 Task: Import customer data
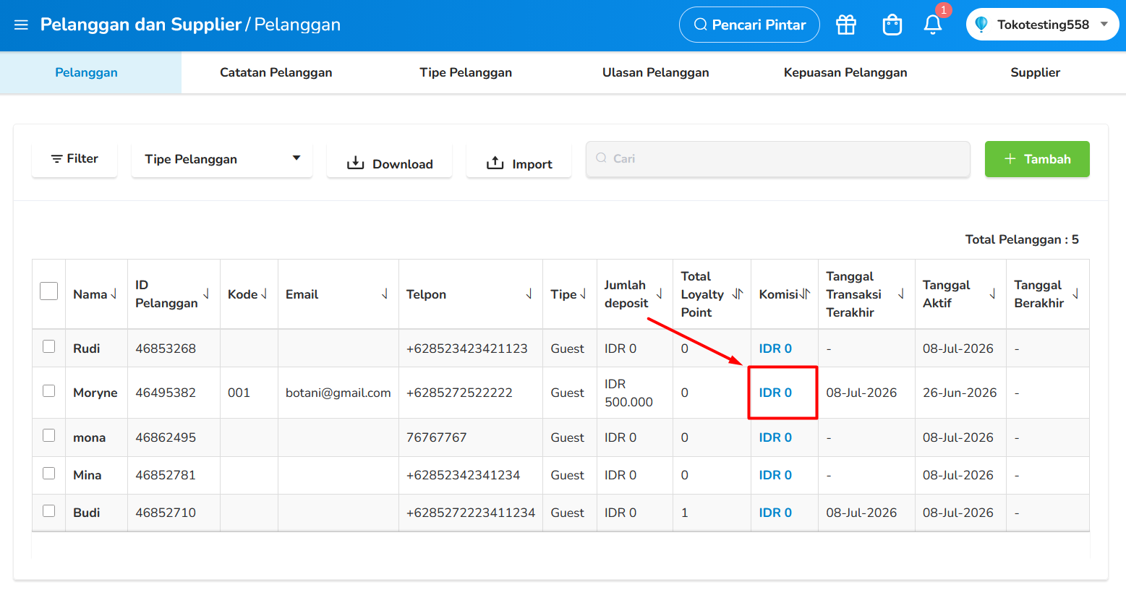point(519,161)
